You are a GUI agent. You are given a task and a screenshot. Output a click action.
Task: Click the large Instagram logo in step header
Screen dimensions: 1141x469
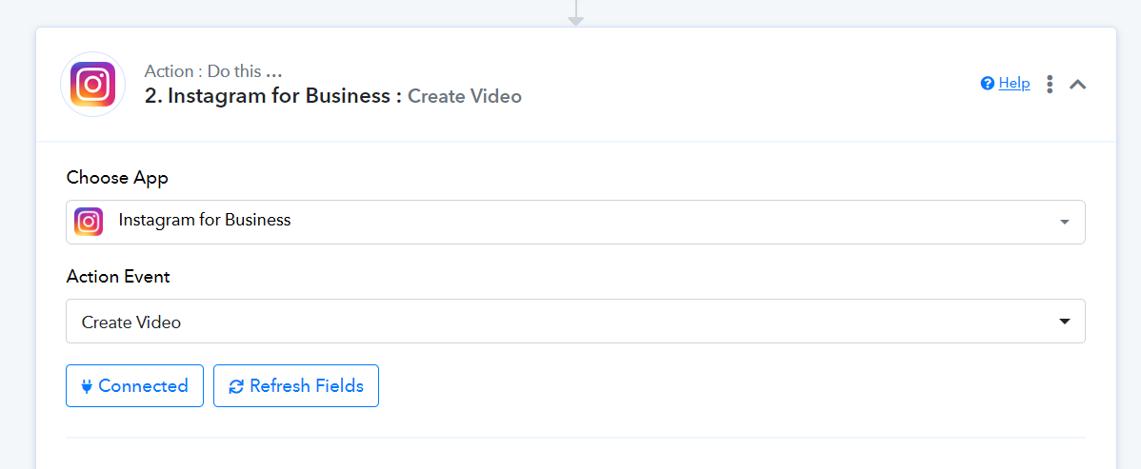coord(92,85)
